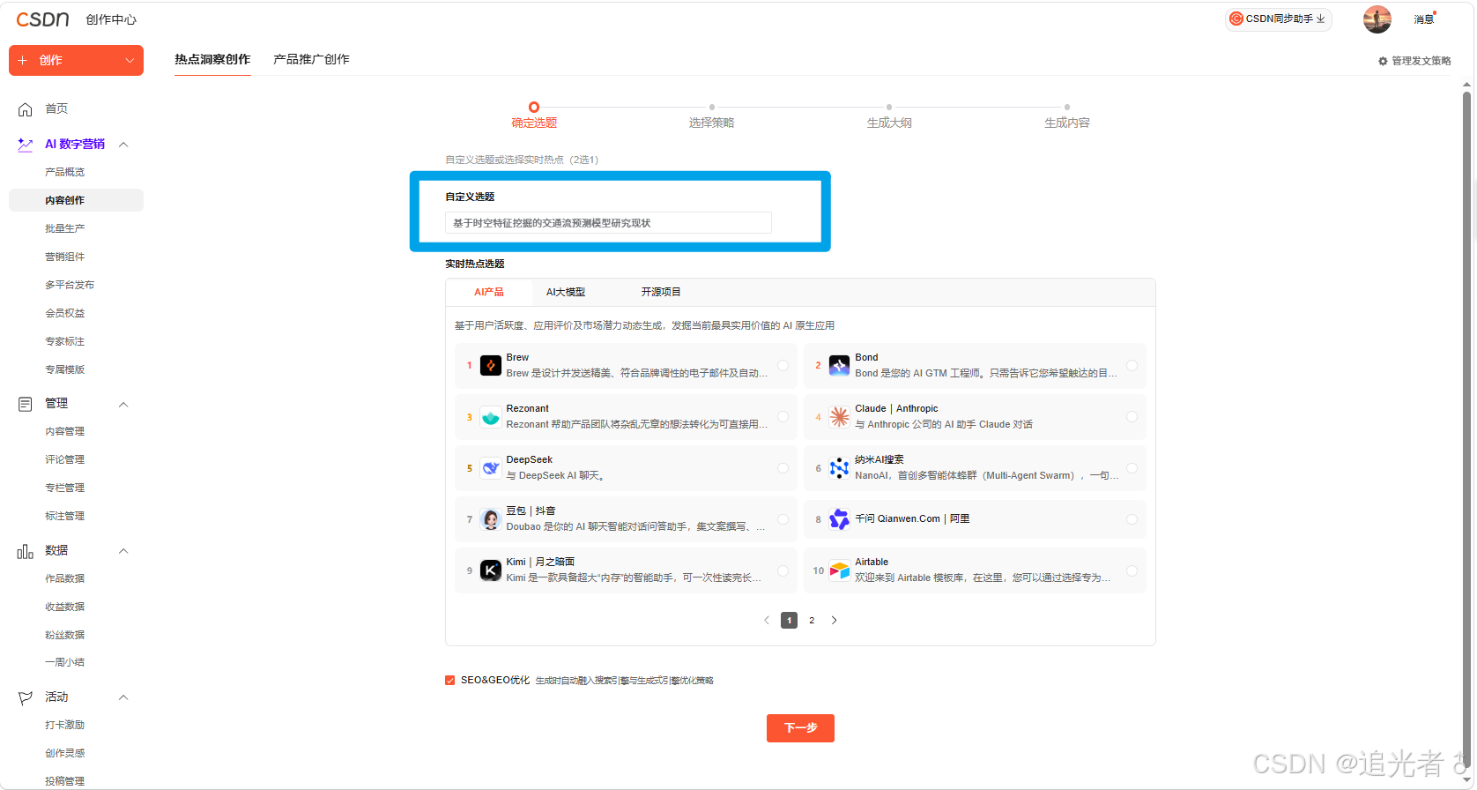Click the Airtable app icon
Viewport: 1477px width, 790px height.
pos(840,570)
